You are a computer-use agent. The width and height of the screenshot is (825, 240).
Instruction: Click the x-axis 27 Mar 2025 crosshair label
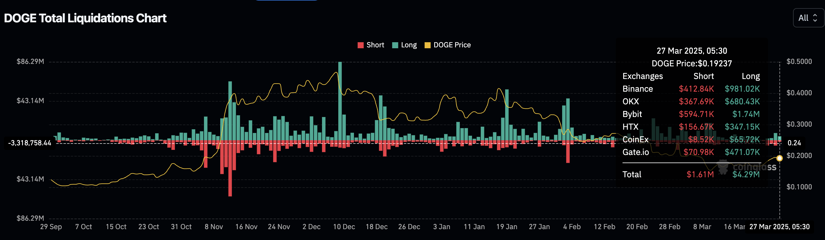(779, 227)
